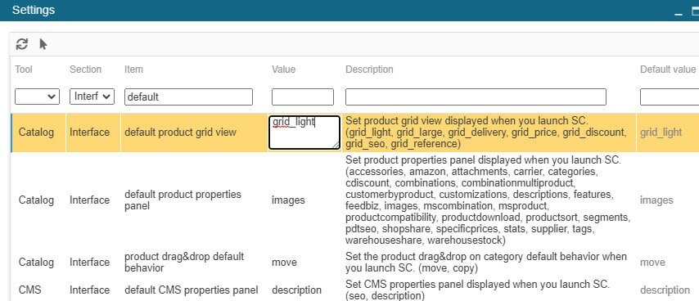The width and height of the screenshot is (699, 301).
Task: Click the empty Value filter field
Action: 303,97
